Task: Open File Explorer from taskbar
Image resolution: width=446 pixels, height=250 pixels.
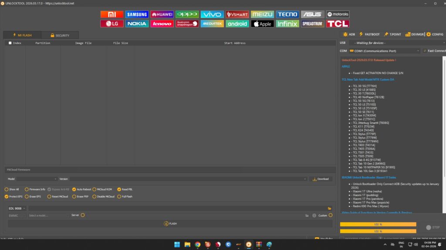Action: point(187,244)
